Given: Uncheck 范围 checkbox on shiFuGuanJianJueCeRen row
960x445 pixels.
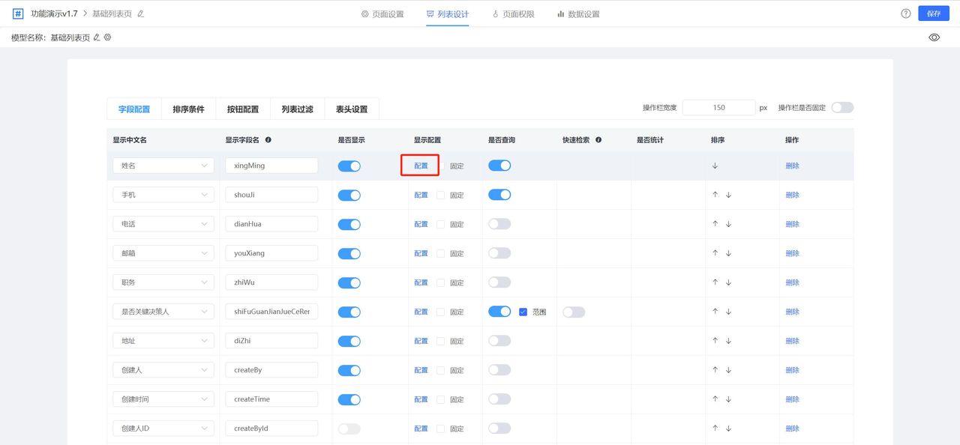Looking at the screenshot, I should click(523, 312).
